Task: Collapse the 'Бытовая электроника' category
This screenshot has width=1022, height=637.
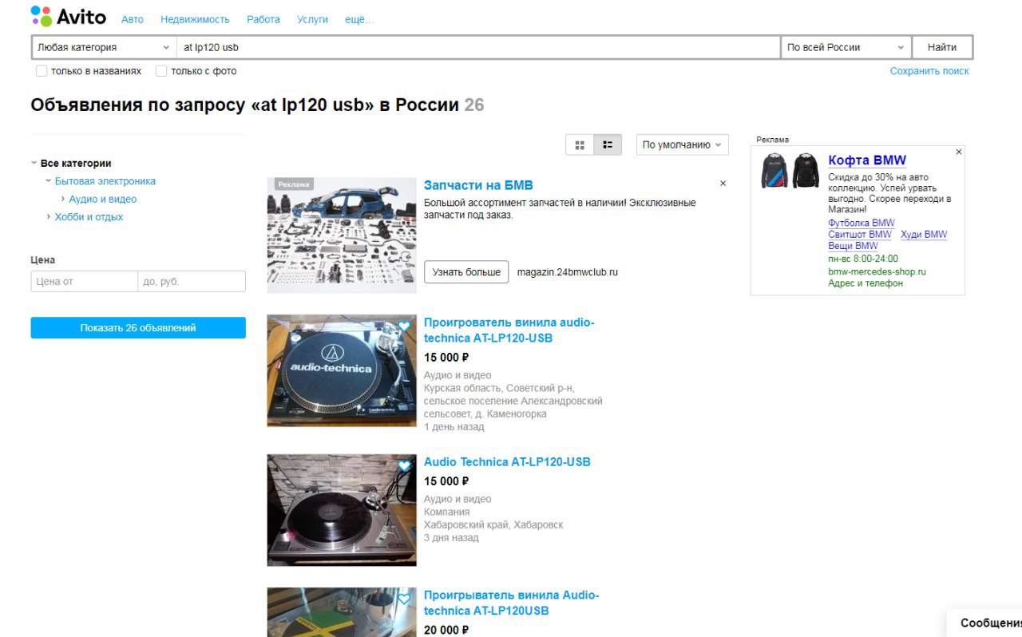Action: click(x=48, y=181)
